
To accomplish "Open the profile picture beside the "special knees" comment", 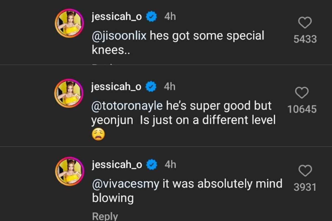I will [69, 23].
